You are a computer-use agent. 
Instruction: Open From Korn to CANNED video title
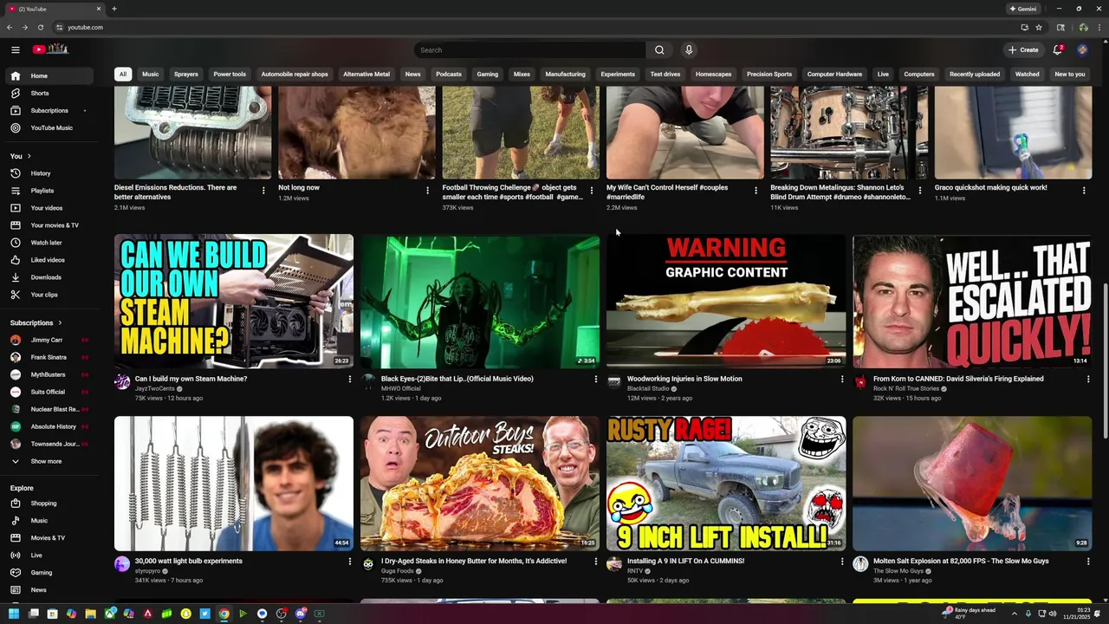[958, 379]
